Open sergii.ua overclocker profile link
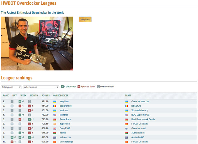Image resolution: width=198 pixels, height=144 pixels. pyautogui.click(x=64, y=101)
